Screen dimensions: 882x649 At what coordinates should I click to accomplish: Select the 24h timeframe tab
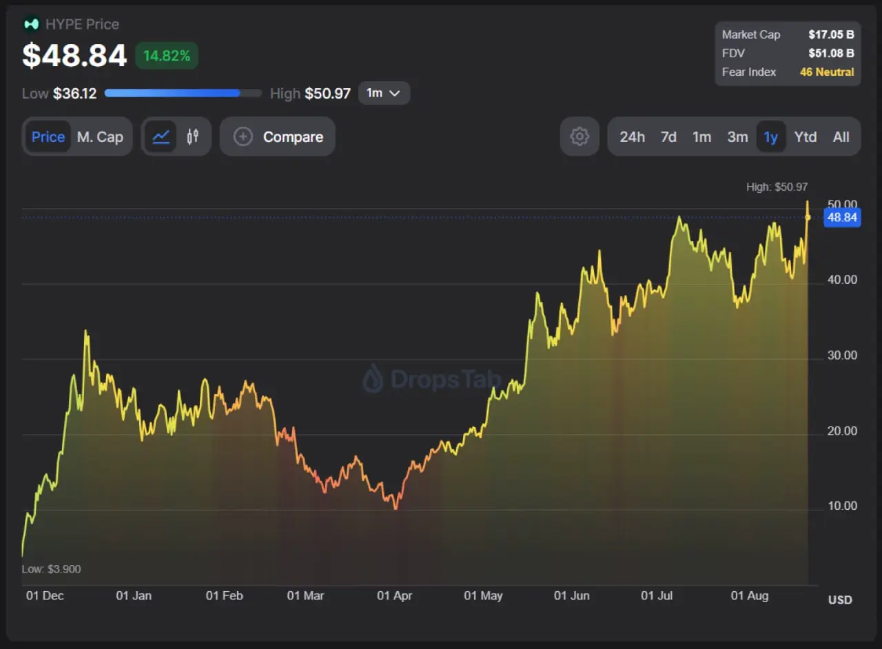(x=632, y=136)
